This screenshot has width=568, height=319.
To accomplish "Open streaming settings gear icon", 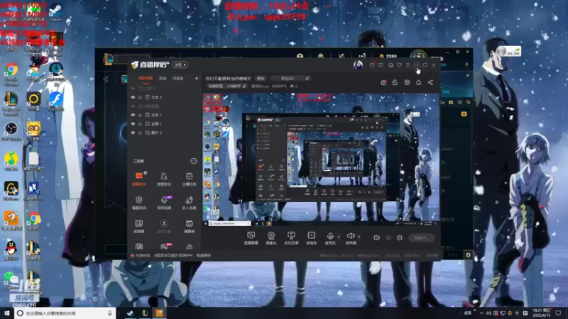I will [400, 237].
